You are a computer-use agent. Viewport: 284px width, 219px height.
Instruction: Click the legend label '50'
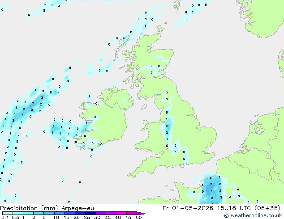pyautogui.click(x=138, y=217)
